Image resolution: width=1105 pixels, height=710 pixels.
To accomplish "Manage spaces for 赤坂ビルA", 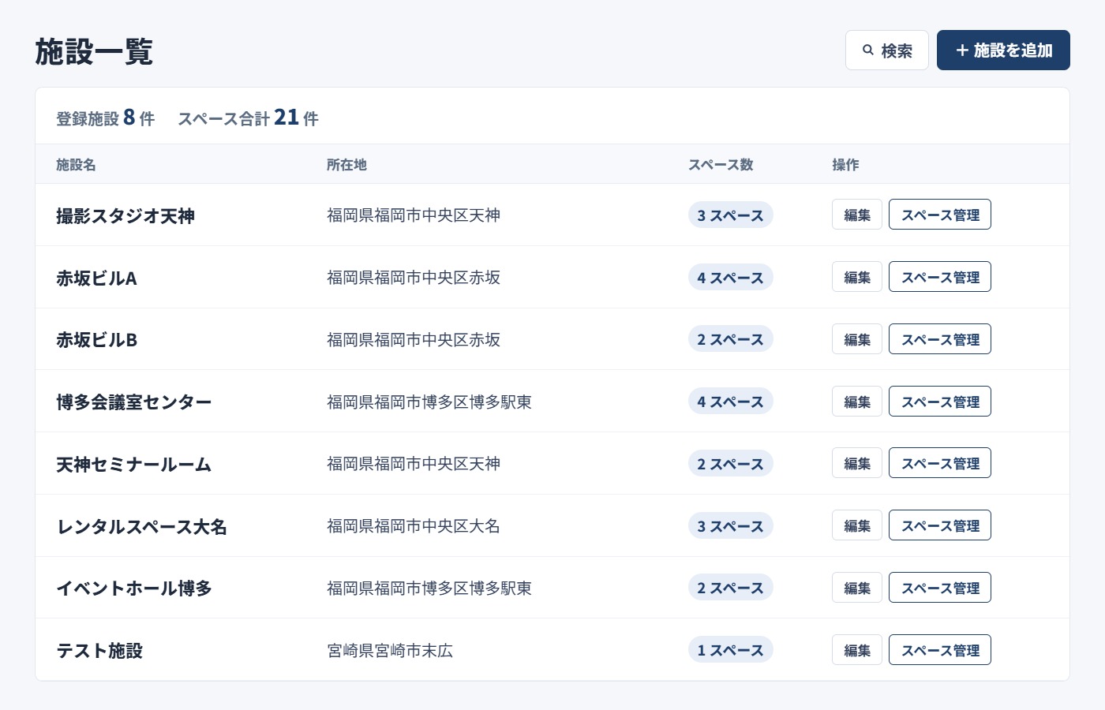I will (940, 277).
